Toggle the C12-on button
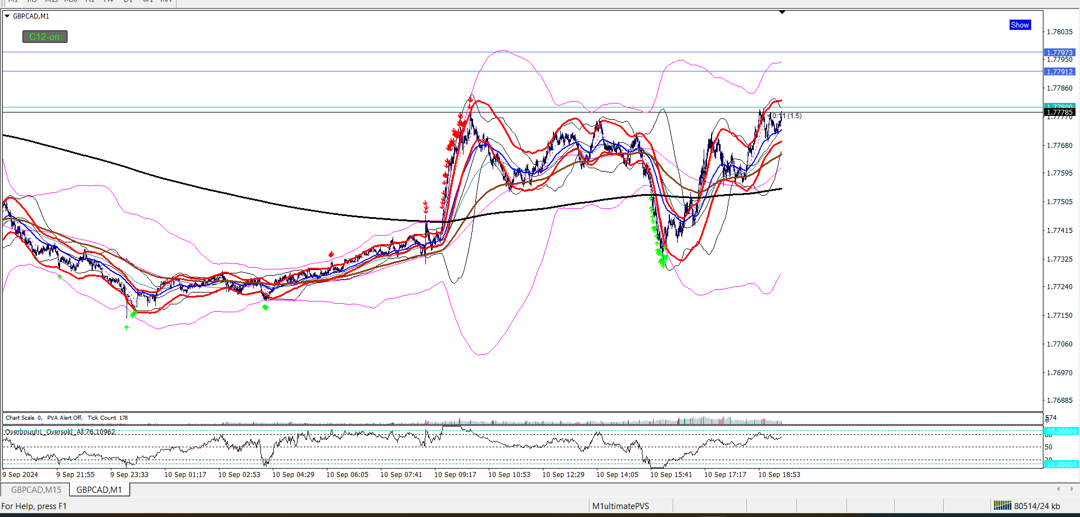Viewport: 1080px width, 517px height. pyautogui.click(x=44, y=37)
